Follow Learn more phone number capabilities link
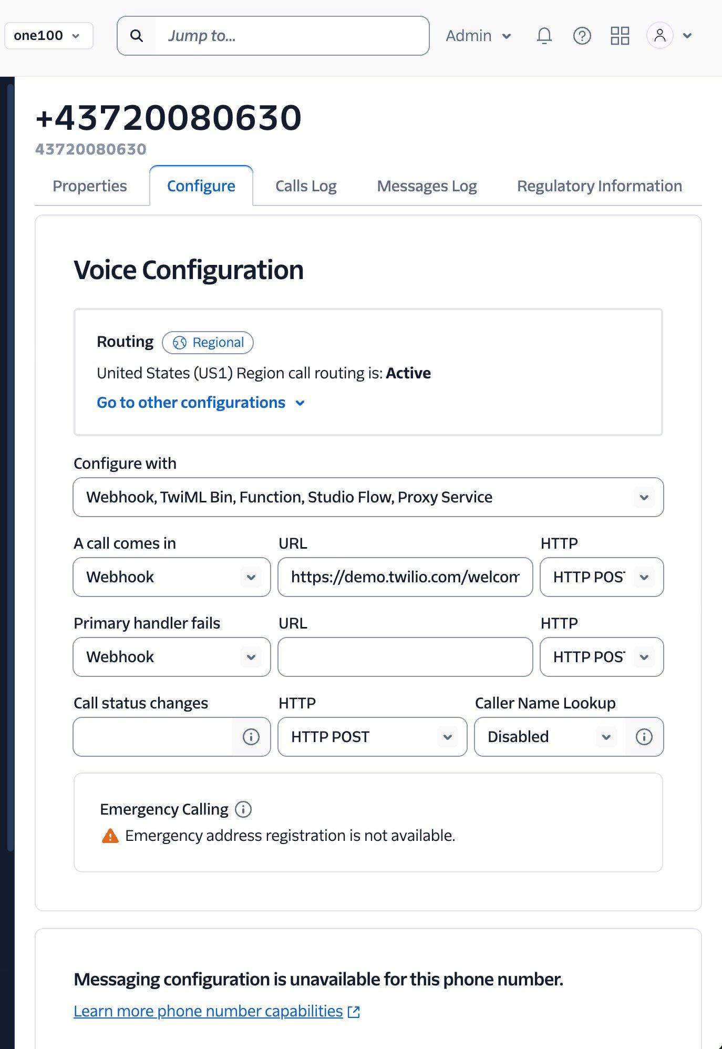This screenshot has width=722, height=1049. (x=208, y=1011)
